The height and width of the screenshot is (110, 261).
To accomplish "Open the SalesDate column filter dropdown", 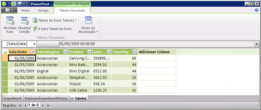I will point(33,52).
